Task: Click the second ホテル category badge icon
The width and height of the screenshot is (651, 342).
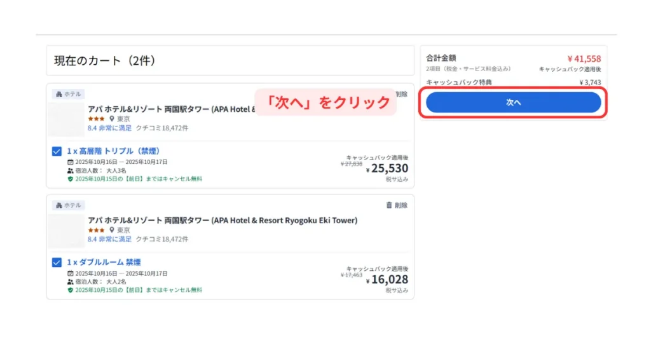Action: coord(59,205)
